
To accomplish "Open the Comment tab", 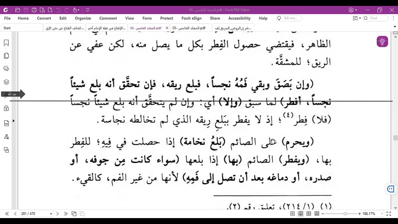I will coord(108,18).
